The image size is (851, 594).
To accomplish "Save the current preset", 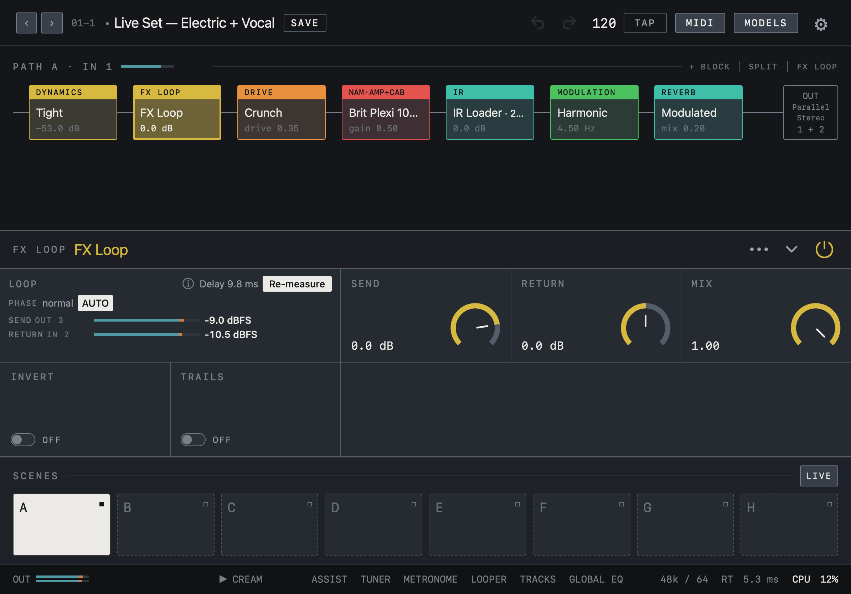I will coord(305,23).
